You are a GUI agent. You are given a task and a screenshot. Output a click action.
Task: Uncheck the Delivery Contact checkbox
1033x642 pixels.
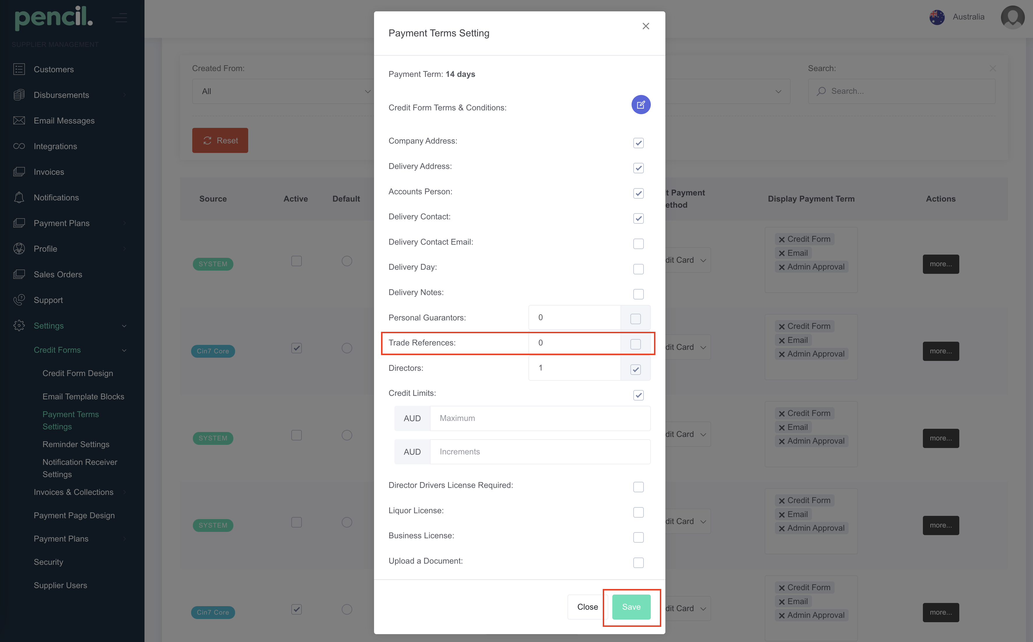638,219
